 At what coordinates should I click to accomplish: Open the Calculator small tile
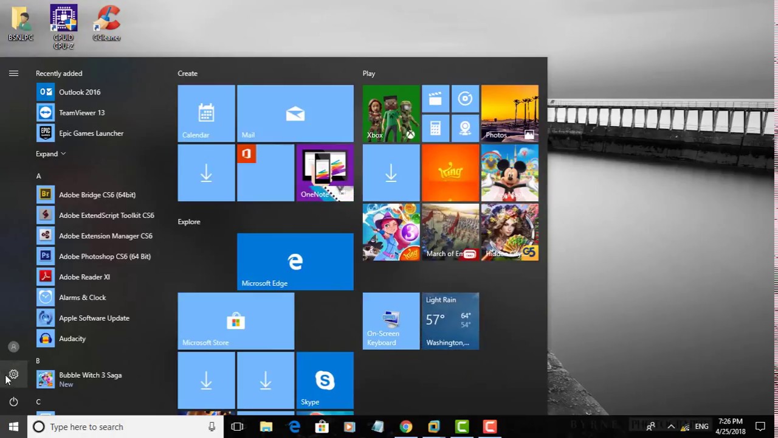point(436,128)
